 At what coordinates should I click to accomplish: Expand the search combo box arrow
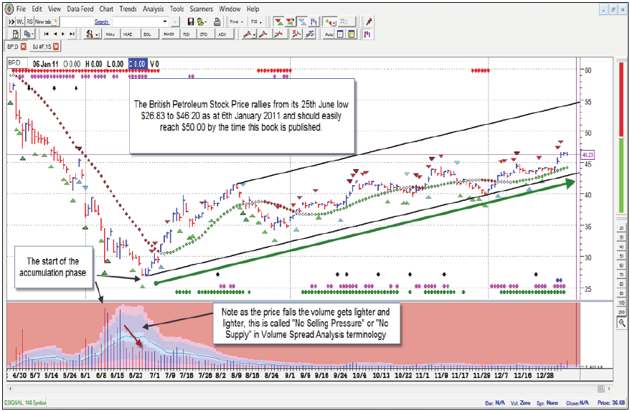[x=165, y=22]
